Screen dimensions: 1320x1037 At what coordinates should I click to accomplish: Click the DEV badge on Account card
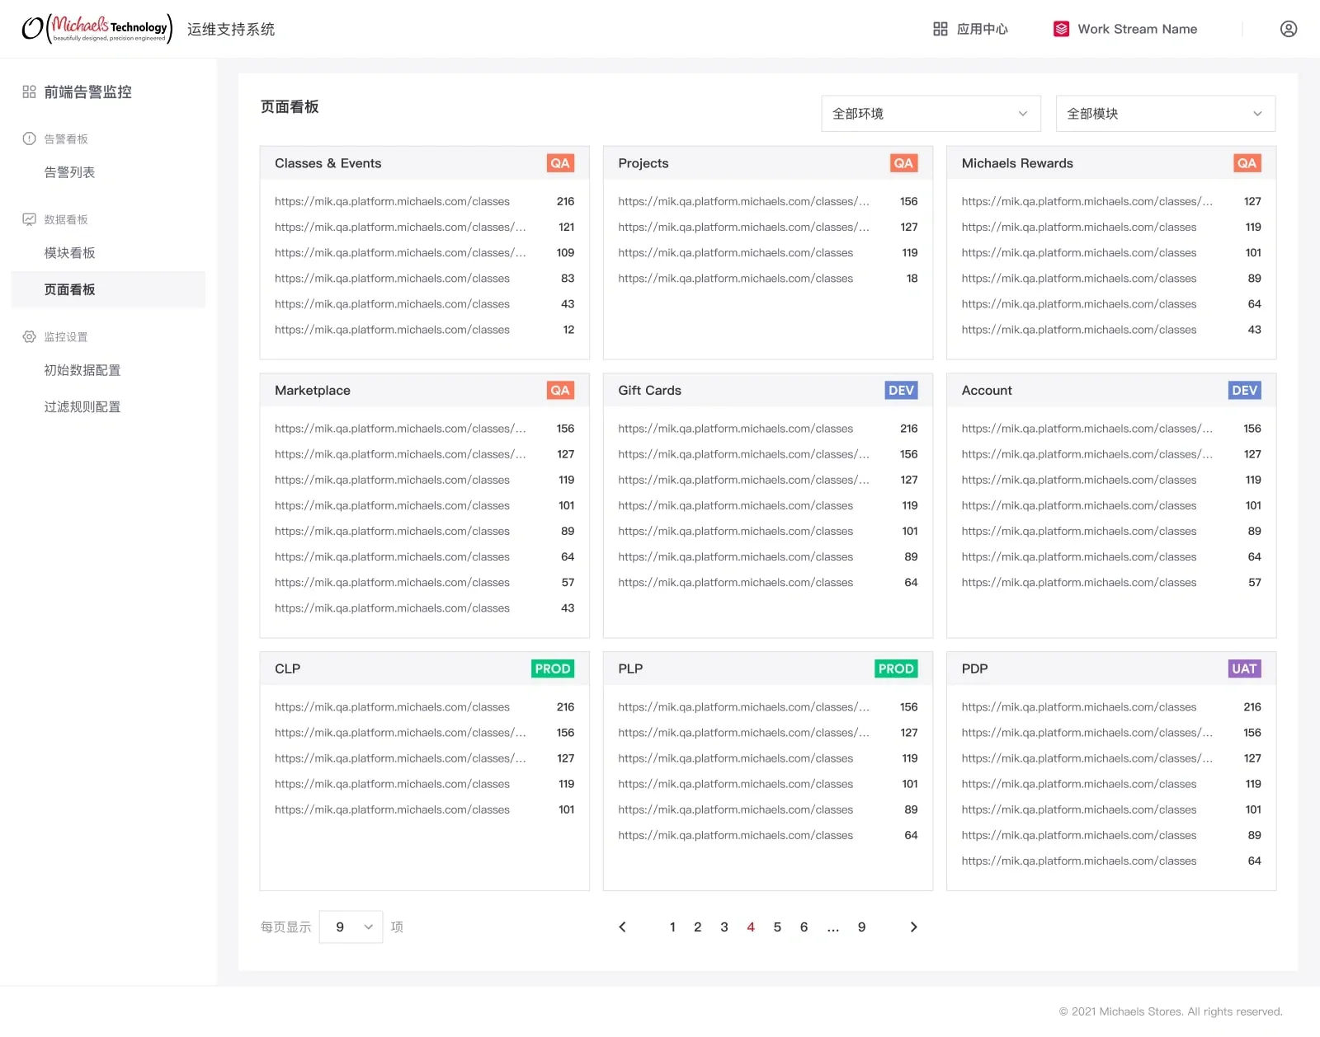pyautogui.click(x=1244, y=391)
